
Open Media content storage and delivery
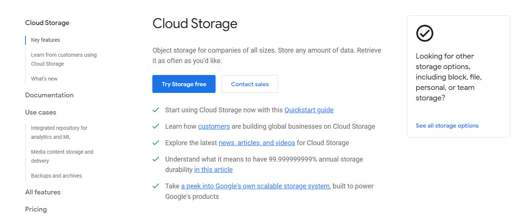pyautogui.click(x=62, y=156)
